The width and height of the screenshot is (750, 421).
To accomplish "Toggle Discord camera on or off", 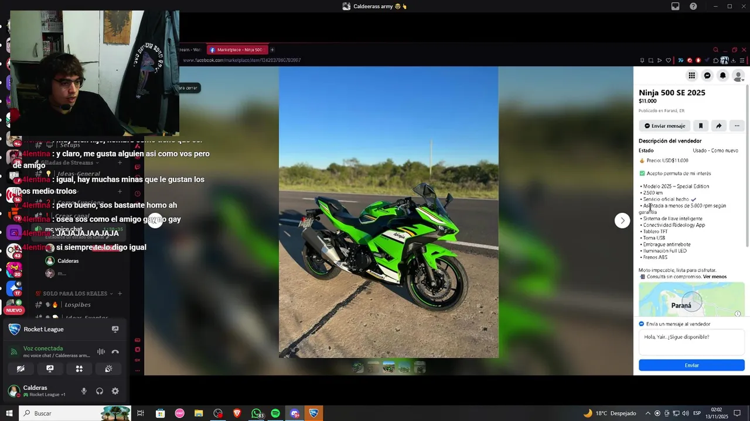I will tap(21, 369).
